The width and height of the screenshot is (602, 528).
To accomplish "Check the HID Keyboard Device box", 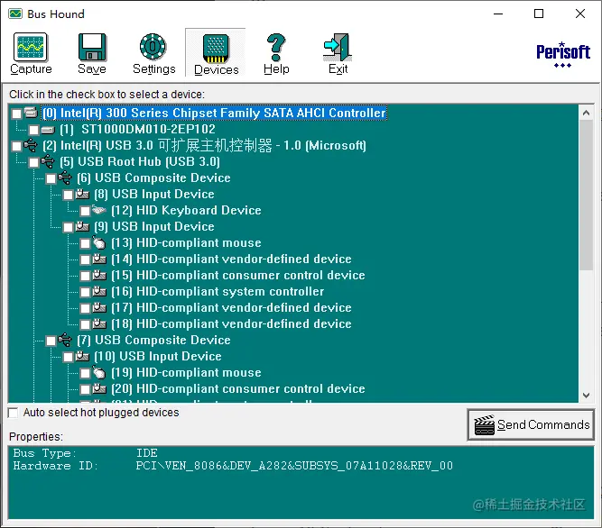I will (85, 211).
